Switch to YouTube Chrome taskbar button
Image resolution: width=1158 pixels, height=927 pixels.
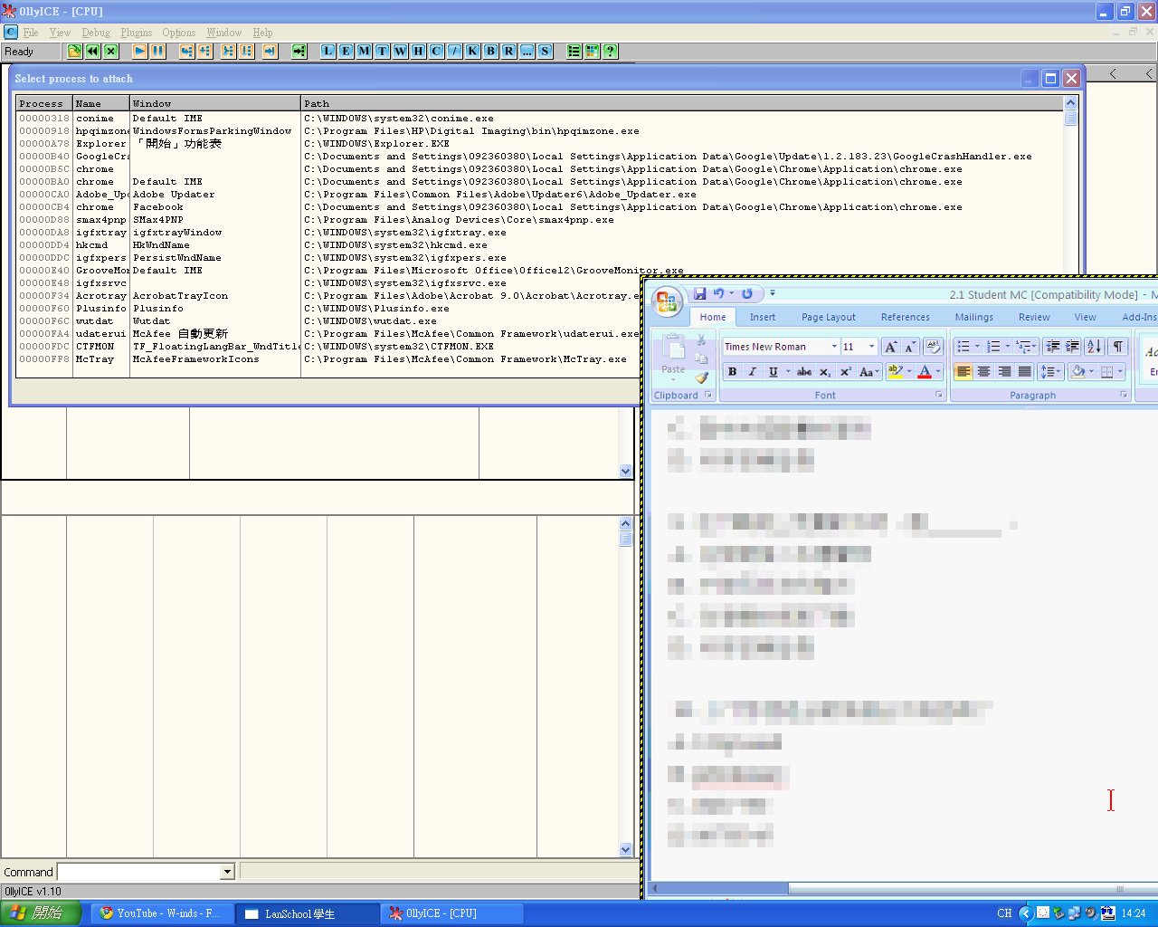[163, 913]
